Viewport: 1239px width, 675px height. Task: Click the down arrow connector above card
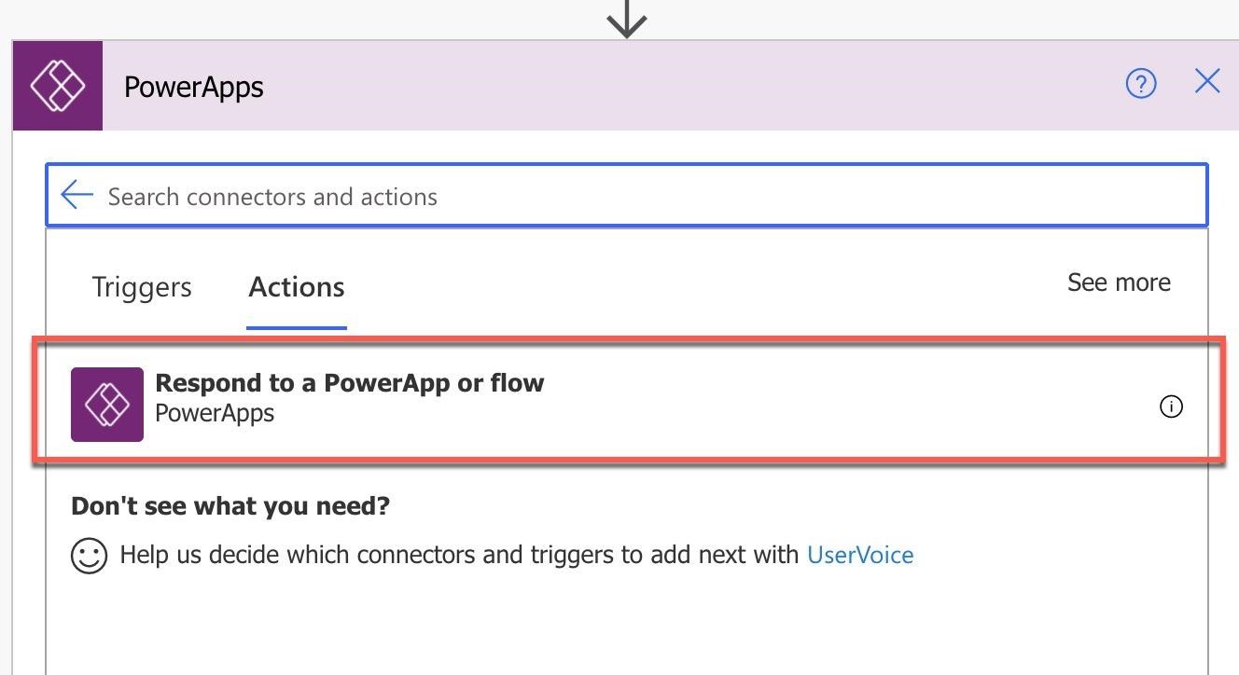627,19
